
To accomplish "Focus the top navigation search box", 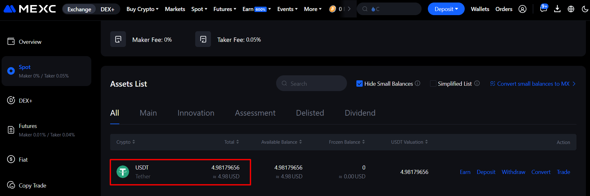I will coord(389,9).
